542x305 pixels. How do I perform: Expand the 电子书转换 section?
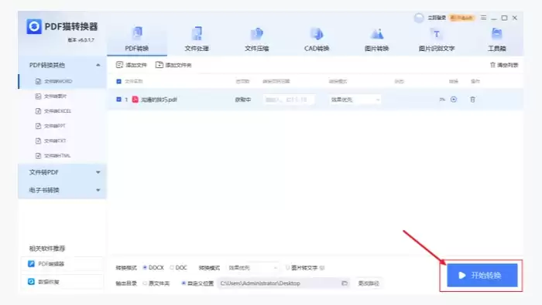[x=62, y=190]
